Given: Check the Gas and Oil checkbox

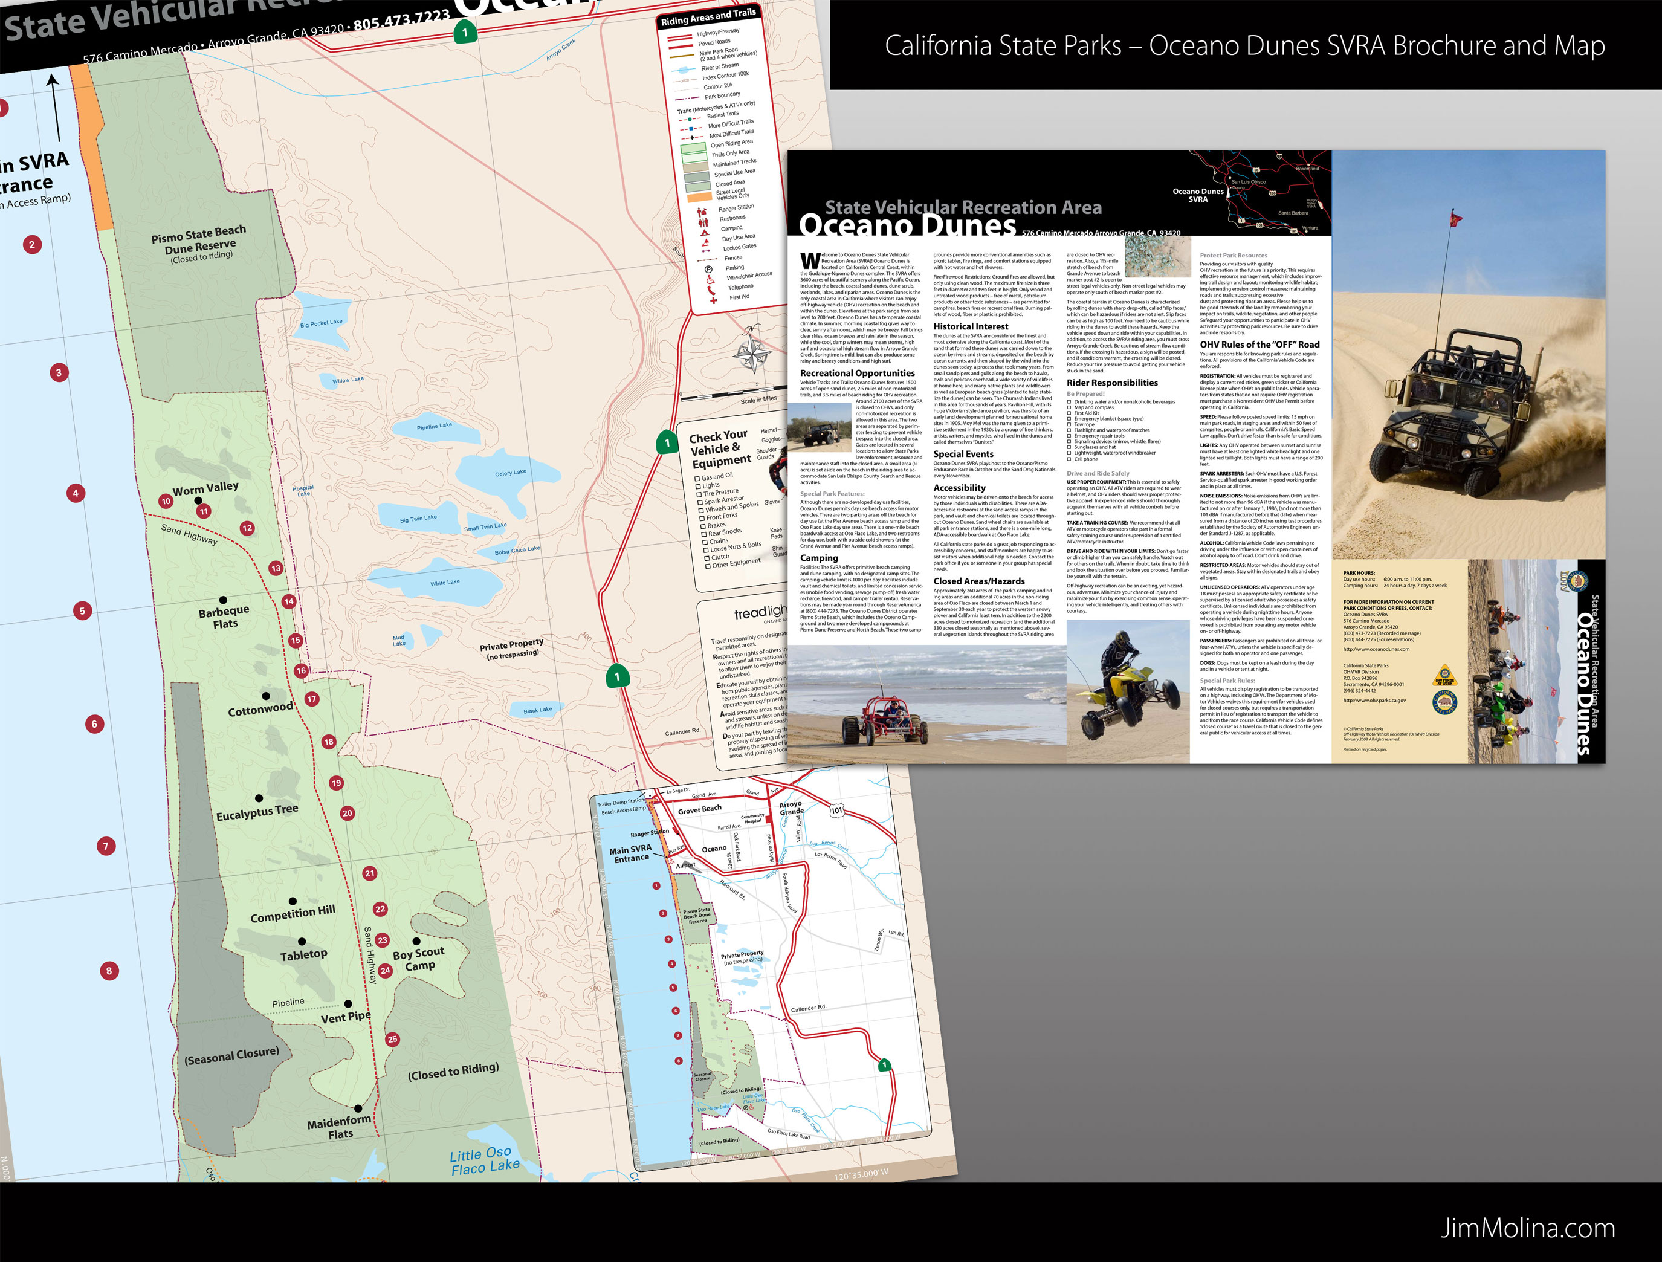Looking at the screenshot, I should click(x=697, y=479).
